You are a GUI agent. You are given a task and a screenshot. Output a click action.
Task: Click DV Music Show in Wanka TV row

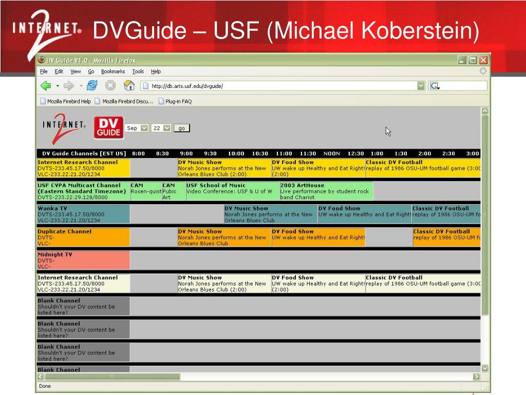pos(270,214)
